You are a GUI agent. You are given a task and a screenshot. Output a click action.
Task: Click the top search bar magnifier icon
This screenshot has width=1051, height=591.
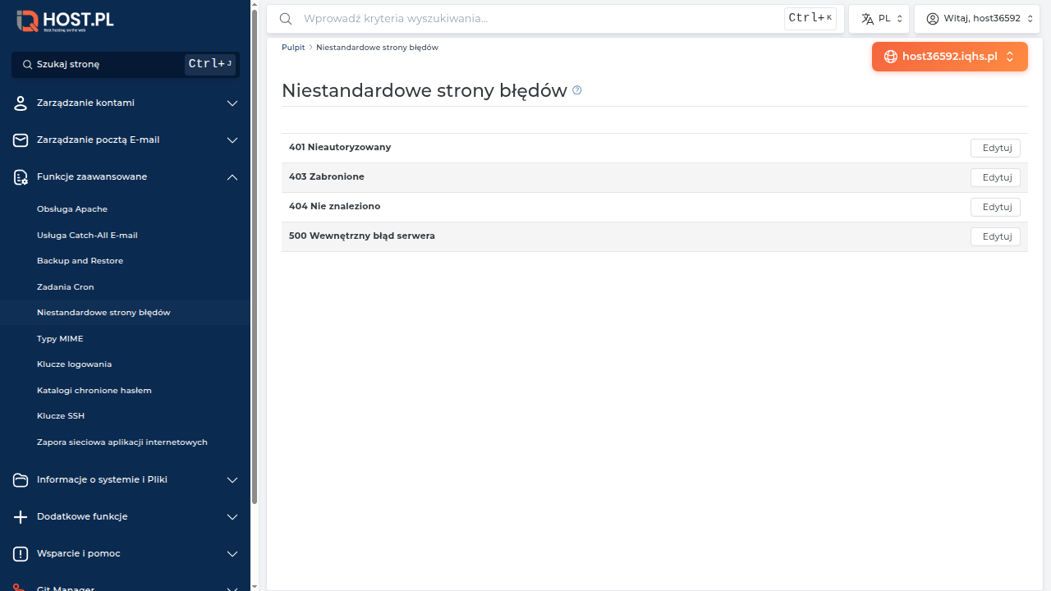tap(286, 18)
